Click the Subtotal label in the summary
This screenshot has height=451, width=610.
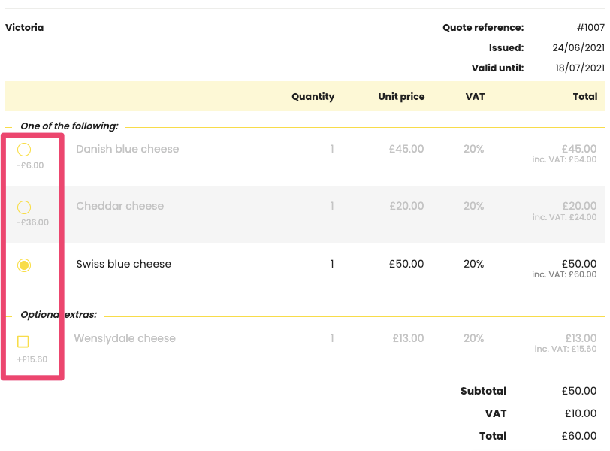coord(483,391)
